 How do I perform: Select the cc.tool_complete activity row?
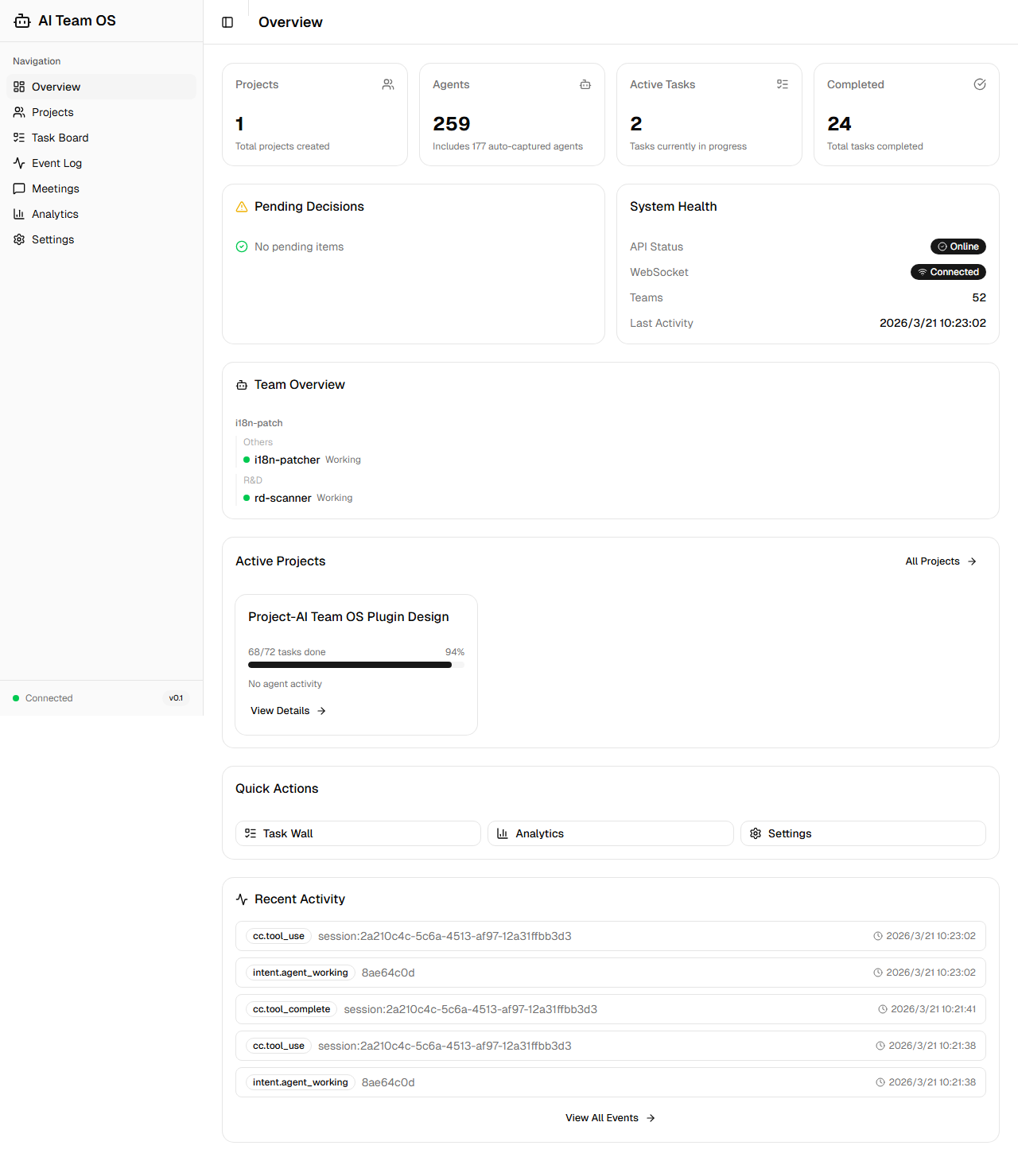609,1008
